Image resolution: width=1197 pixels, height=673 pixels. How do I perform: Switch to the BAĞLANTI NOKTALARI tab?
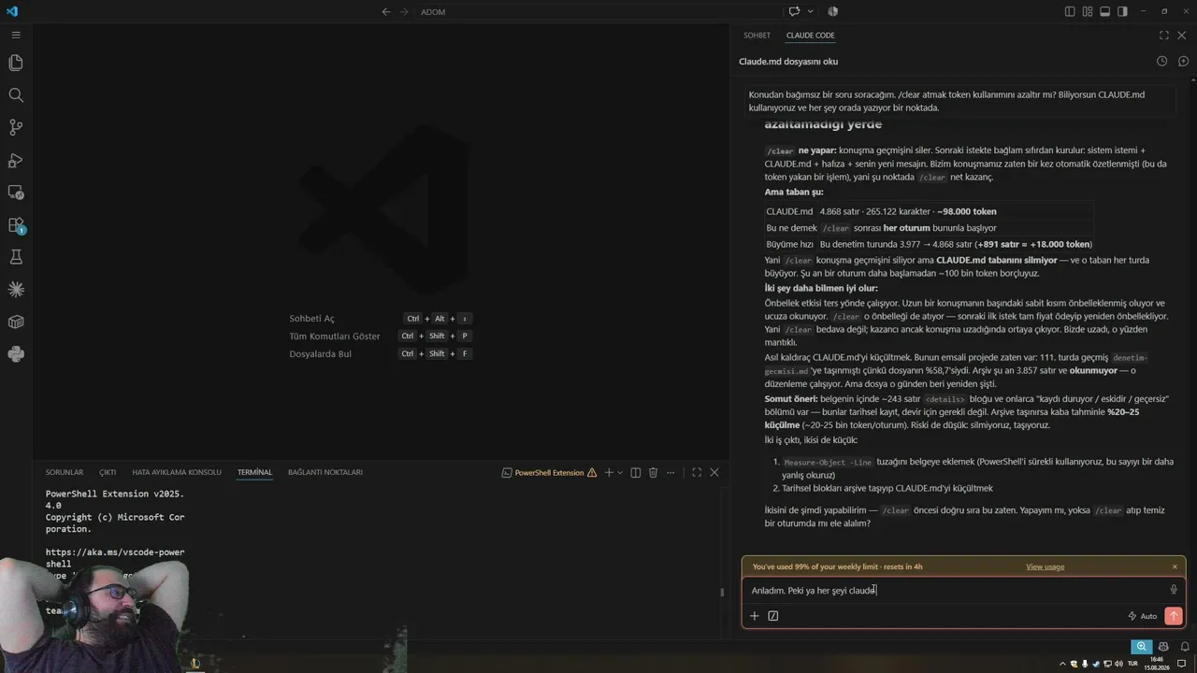point(325,472)
